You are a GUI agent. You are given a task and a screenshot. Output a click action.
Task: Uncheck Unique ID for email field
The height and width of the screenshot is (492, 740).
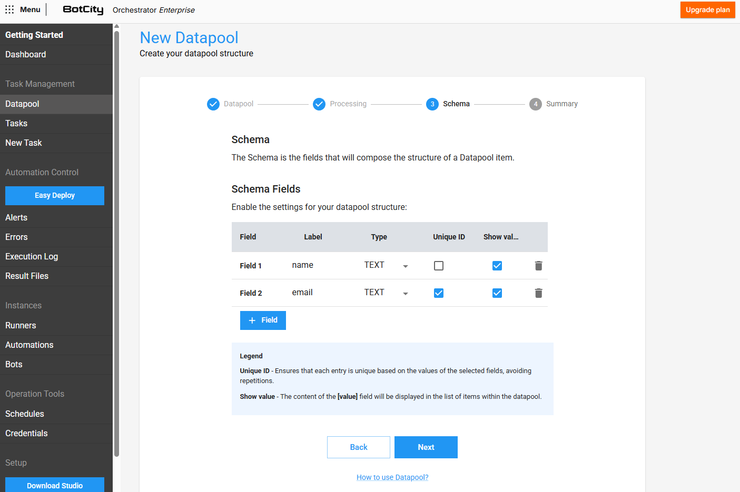[439, 293]
